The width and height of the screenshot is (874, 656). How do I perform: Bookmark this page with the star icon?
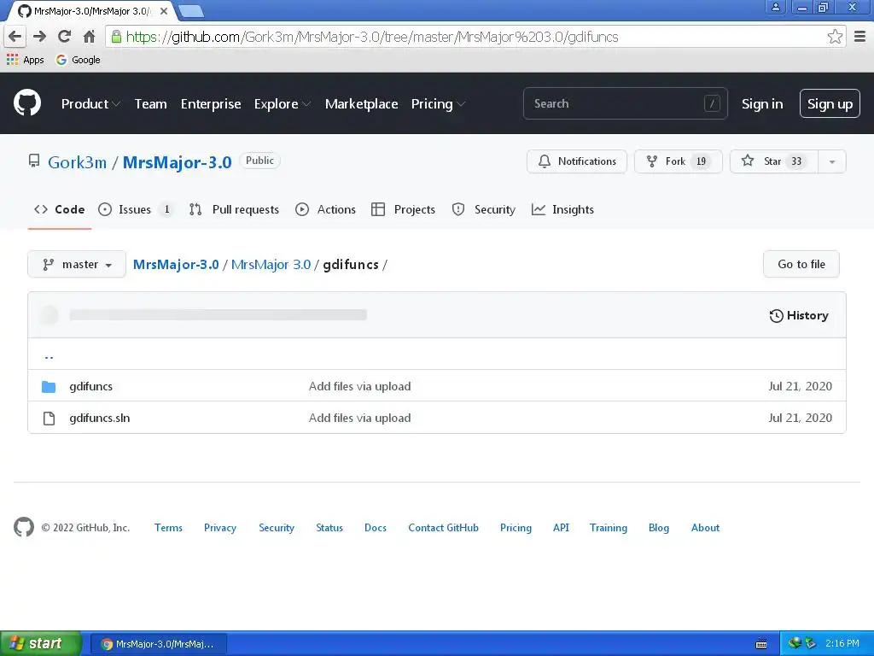click(835, 37)
